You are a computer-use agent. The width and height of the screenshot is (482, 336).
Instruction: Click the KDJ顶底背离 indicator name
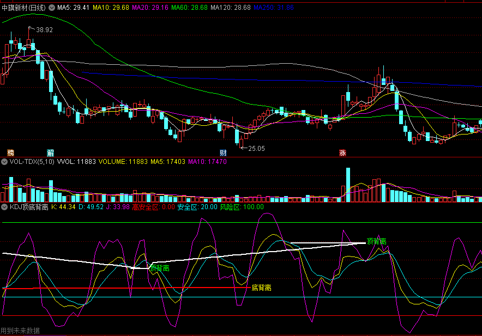tap(29, 207)
